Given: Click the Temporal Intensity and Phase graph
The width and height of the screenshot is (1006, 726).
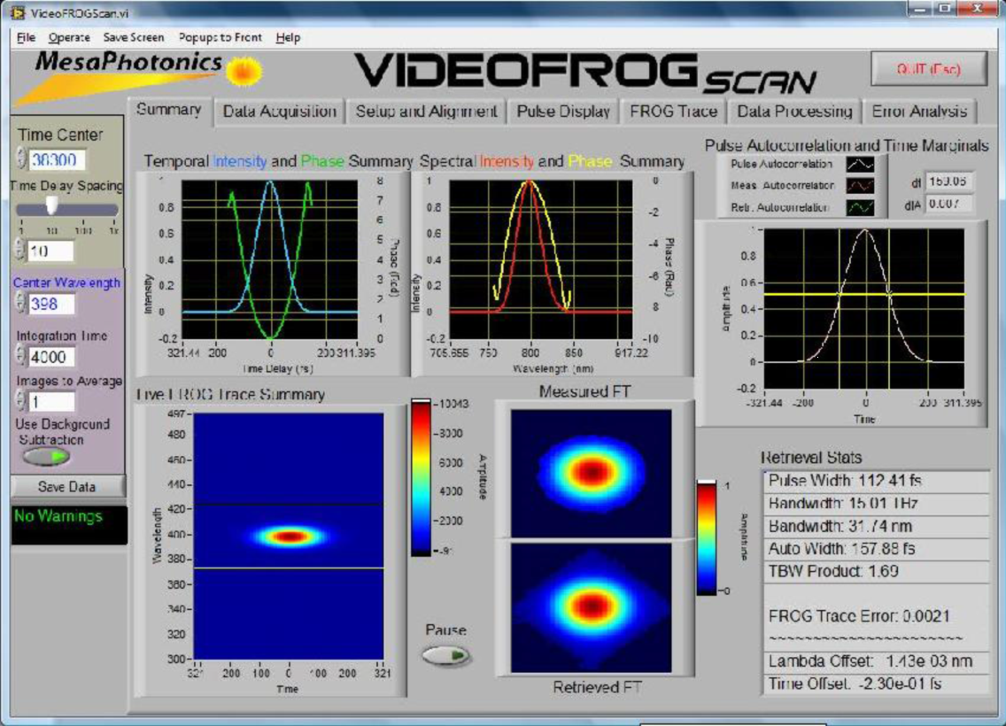Looking at the screenshot, I should tap(270, 259).
